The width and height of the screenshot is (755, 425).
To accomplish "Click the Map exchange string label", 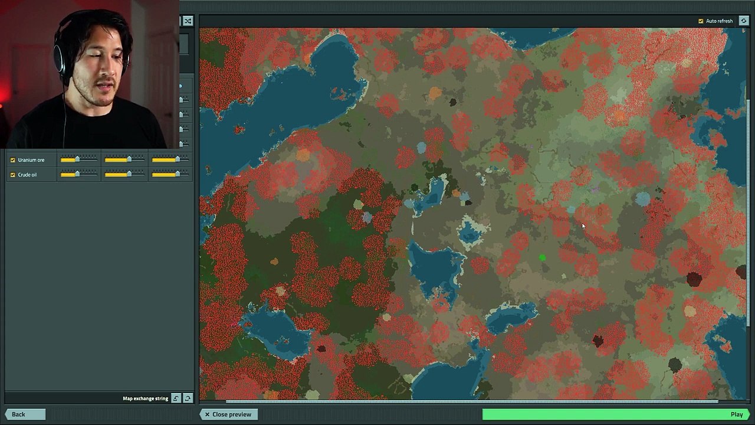I will [x=145, y=398].
